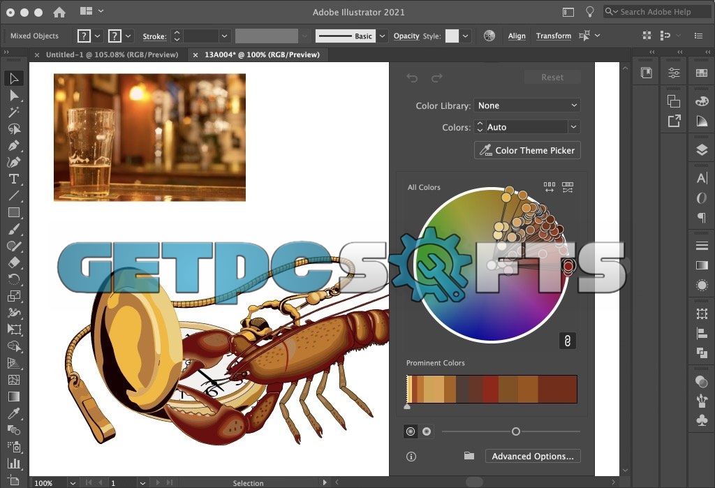The width and height of the screenshot is (715, 488).
Task: Select the Rectangle tool
Action: [x=14, y=212]
